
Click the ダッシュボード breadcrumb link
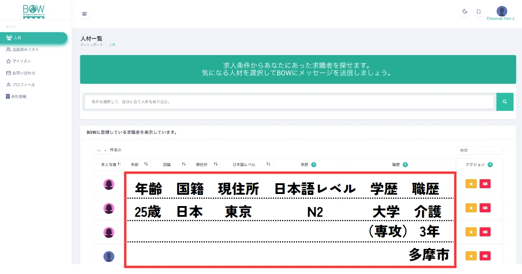(91, 45)
